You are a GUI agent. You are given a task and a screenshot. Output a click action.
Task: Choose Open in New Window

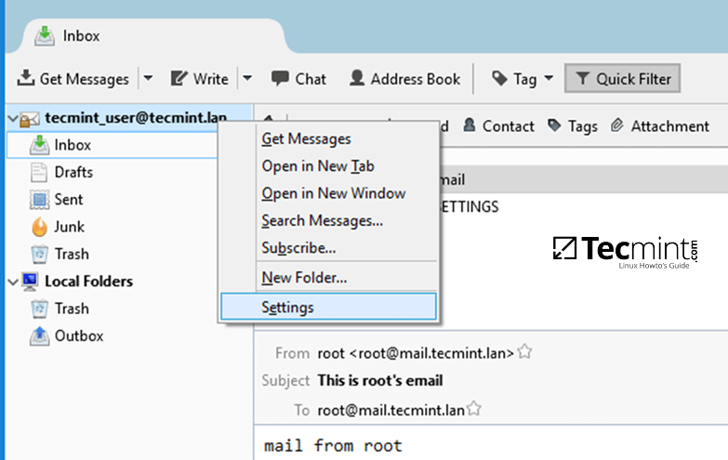(x=329, y=193)
